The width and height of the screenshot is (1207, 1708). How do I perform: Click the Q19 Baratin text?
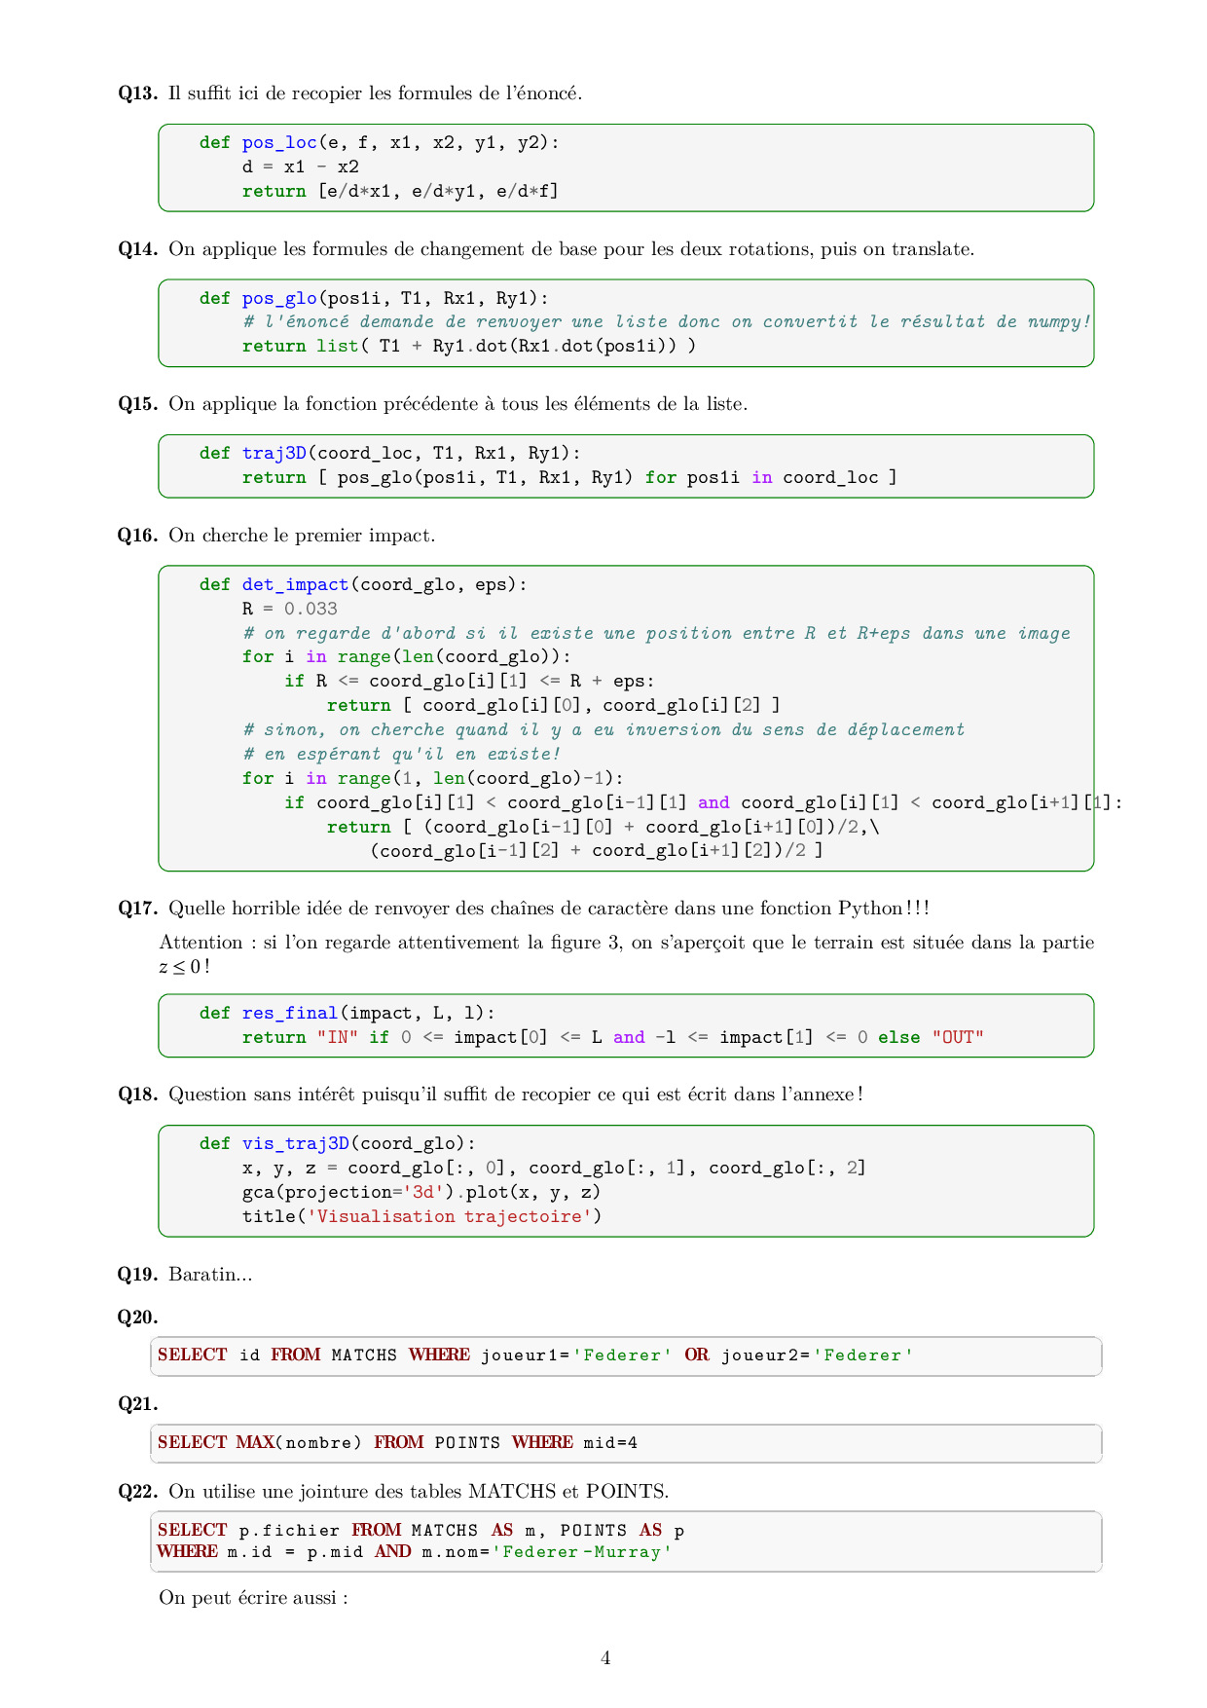209,1275
